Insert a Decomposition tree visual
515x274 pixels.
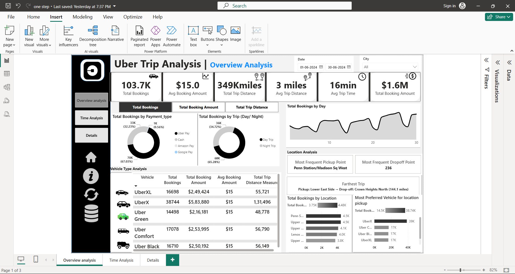93,36
